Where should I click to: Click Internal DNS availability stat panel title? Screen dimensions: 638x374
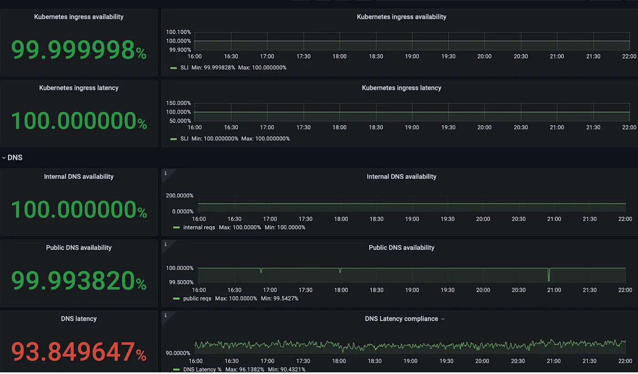[78, 177]
